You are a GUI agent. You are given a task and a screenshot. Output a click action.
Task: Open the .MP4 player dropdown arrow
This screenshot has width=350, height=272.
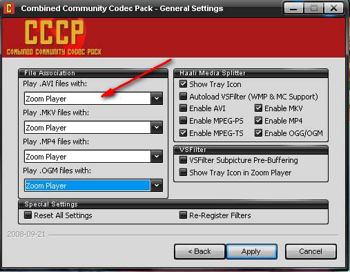pos(157,157)
